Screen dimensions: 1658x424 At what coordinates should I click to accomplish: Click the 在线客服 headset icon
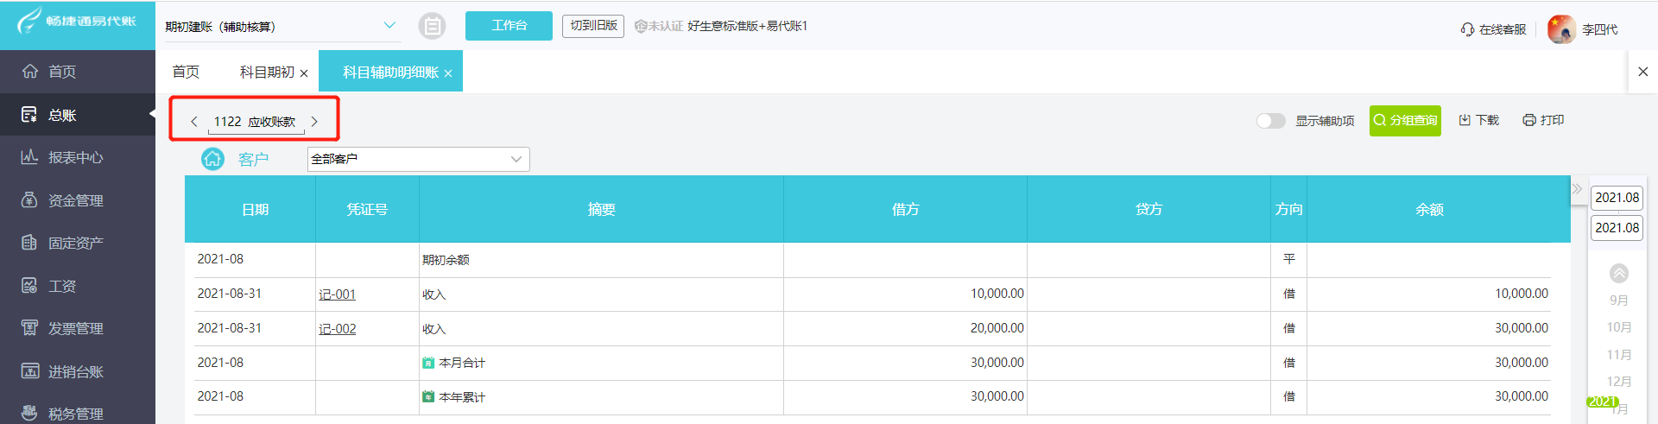(1467, 29)
